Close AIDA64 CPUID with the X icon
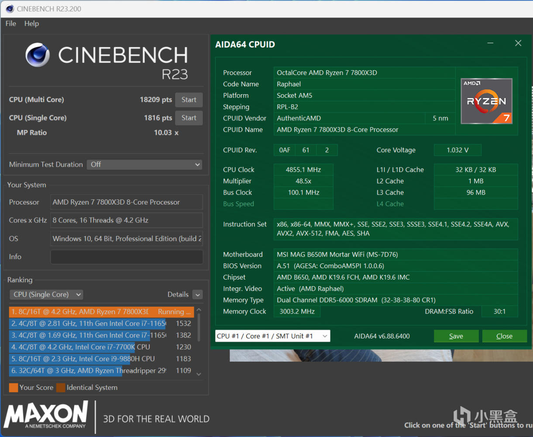 point(518,43)
